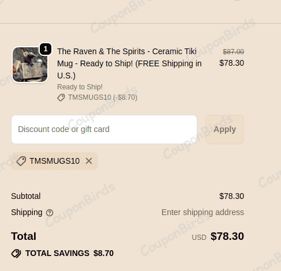Click Enter shipping address text
The height and width of the screenshot is (271, 281).
click(203, 212)
